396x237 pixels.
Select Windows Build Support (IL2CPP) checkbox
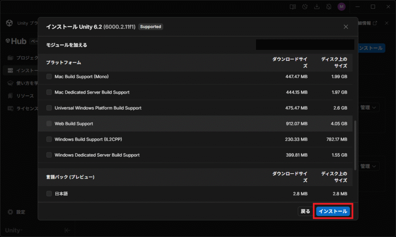point(49,139)
